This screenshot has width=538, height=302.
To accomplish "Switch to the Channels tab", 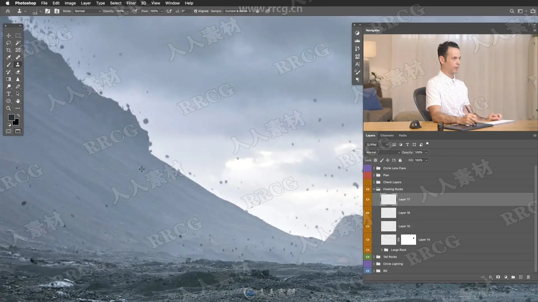I will [387, 135].
